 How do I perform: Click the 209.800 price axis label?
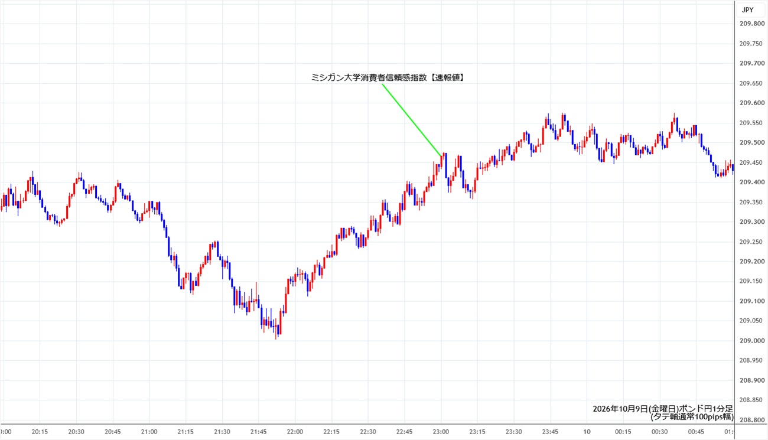[x=753, y=24]
